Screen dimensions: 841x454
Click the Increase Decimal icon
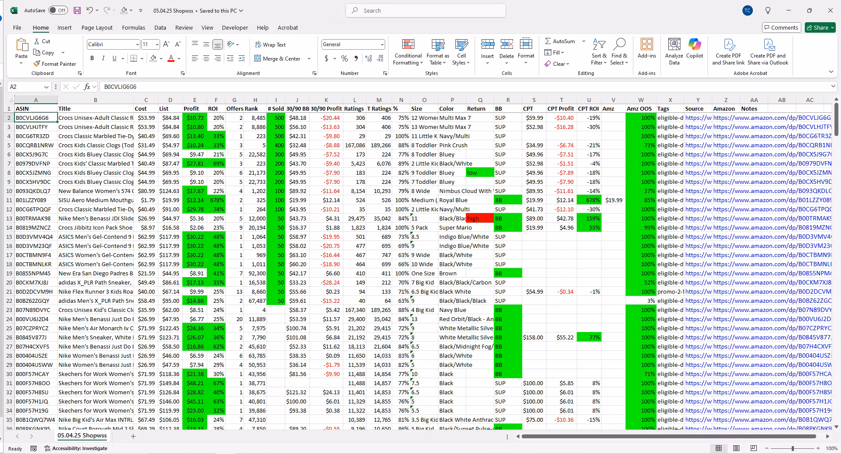click(369, 58)
